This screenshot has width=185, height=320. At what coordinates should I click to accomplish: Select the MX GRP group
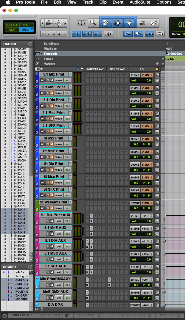click(21, 299)
